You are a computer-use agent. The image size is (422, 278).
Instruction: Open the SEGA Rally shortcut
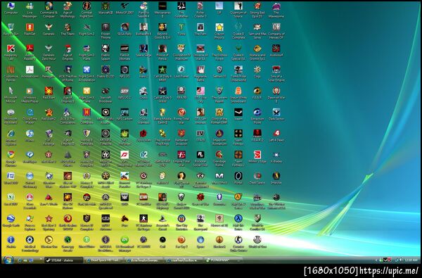coord(124,30)
